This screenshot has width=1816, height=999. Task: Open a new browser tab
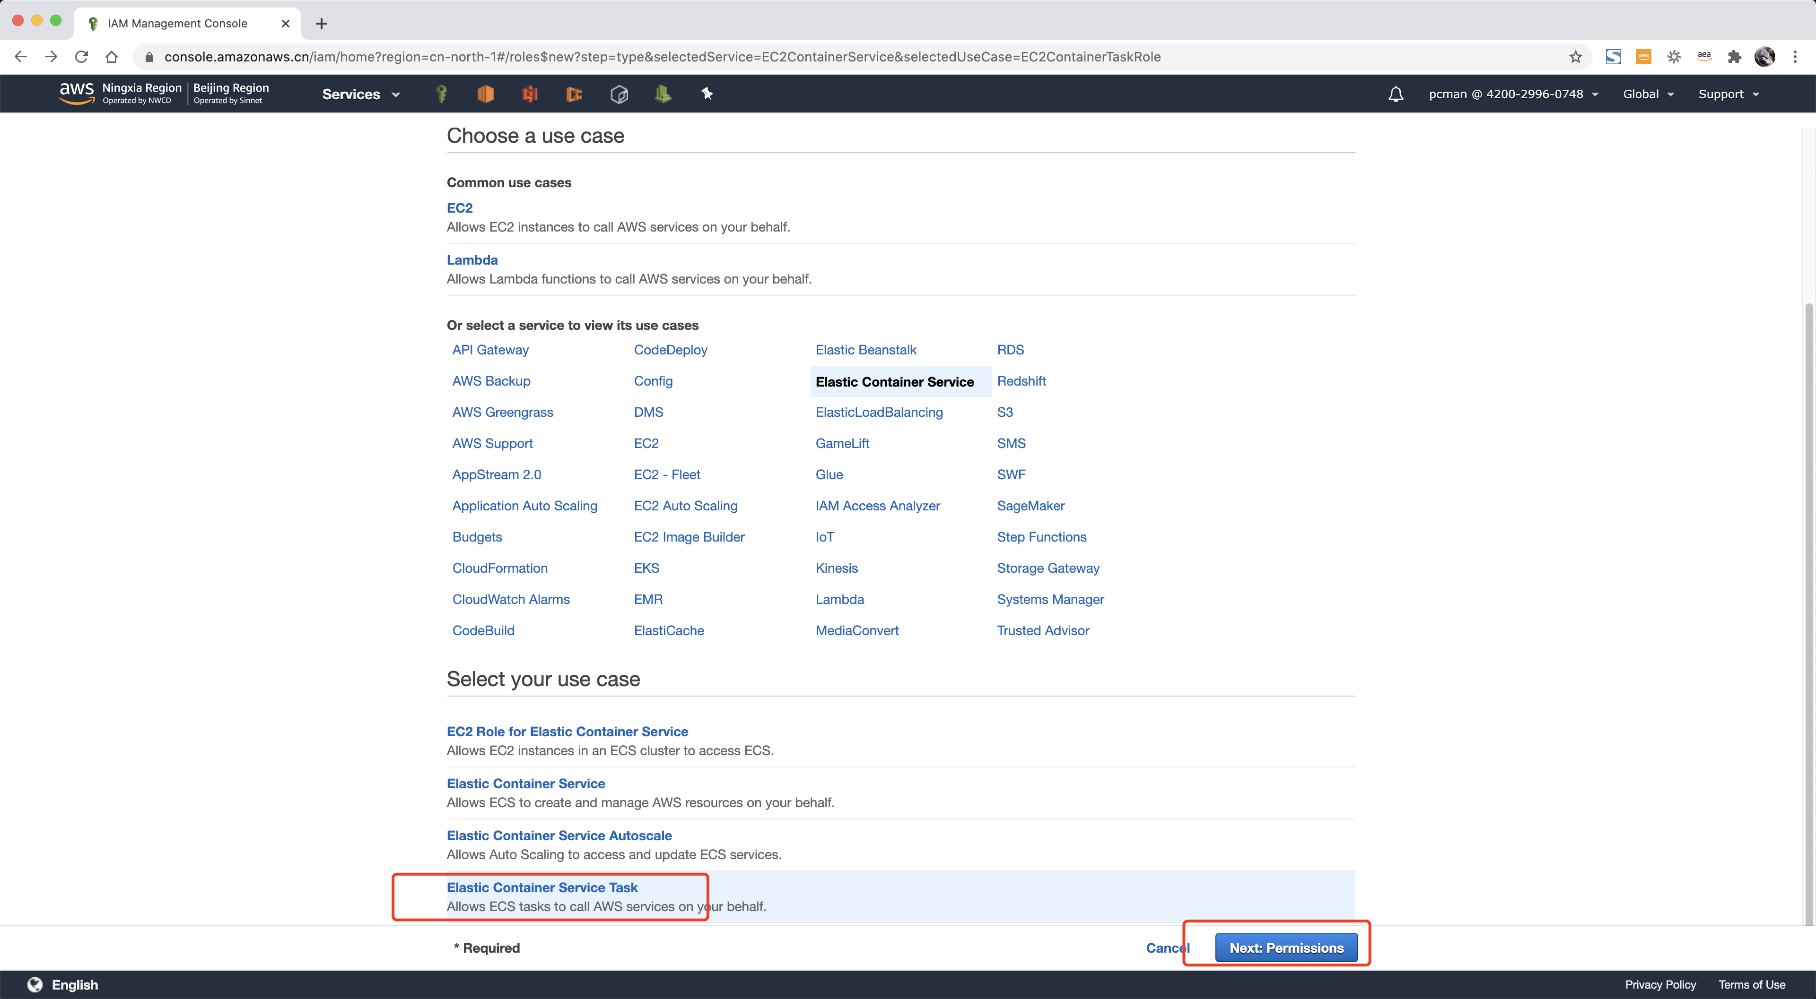click(x=322, y=24)
